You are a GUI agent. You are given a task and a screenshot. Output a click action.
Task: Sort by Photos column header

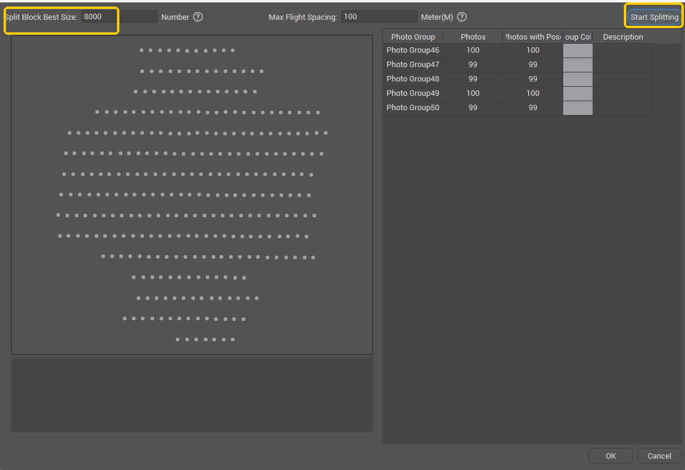[473, 37]
